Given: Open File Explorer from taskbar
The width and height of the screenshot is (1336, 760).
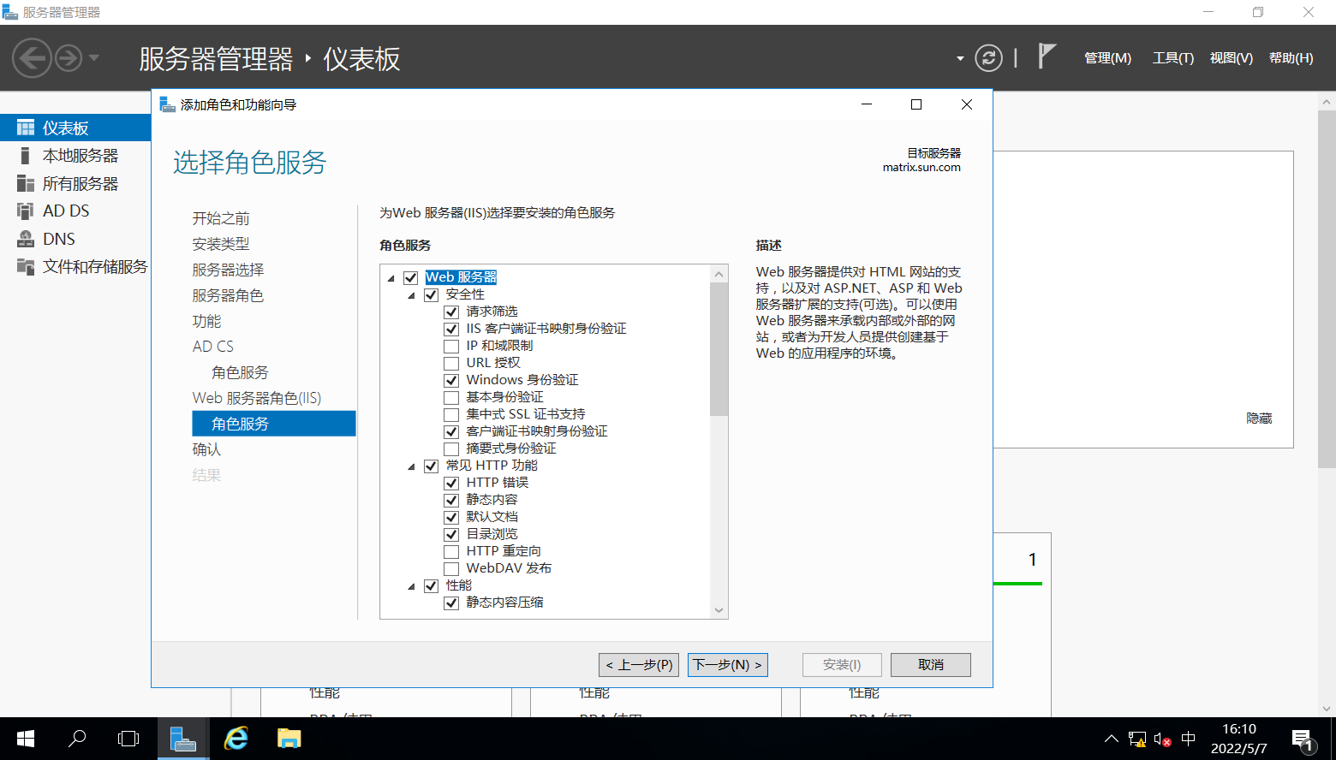Looking at the screenshot, I should [289, 739].
